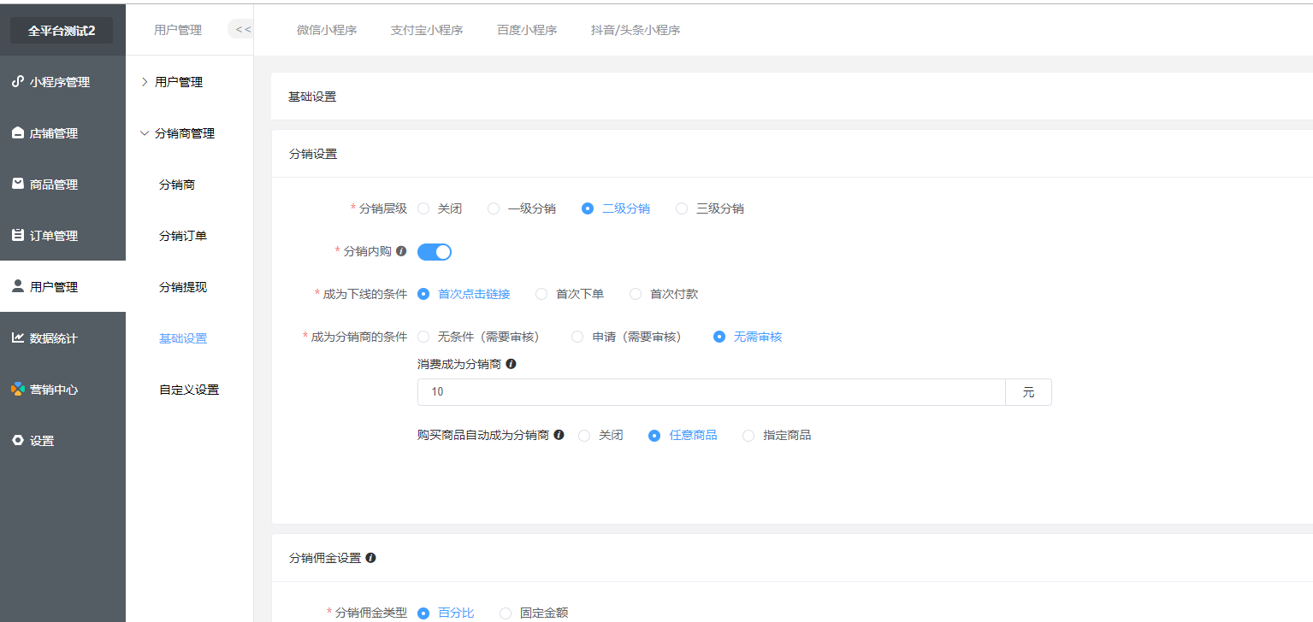
Task: Select 无需审核 option
Action: click(x=748, y=337)
